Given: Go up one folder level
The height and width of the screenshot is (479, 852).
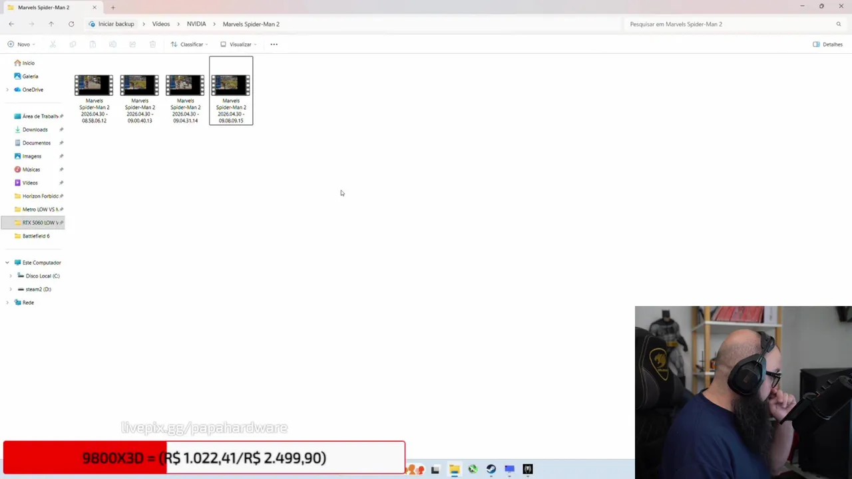Looking at the screenshot, I should click(51, 24).
